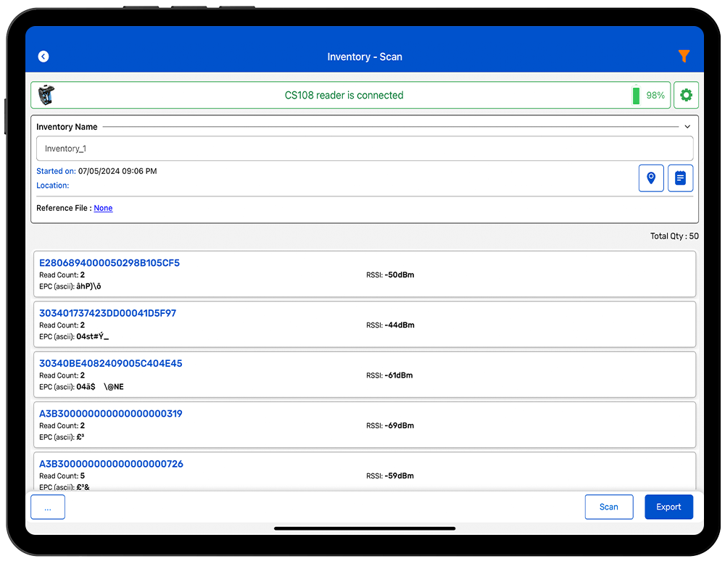The width and height of the screenshot is (725, 561).
Task: Open tag 30340BE4082409005C404E45 entry
Action: click(x=111, y=363)
